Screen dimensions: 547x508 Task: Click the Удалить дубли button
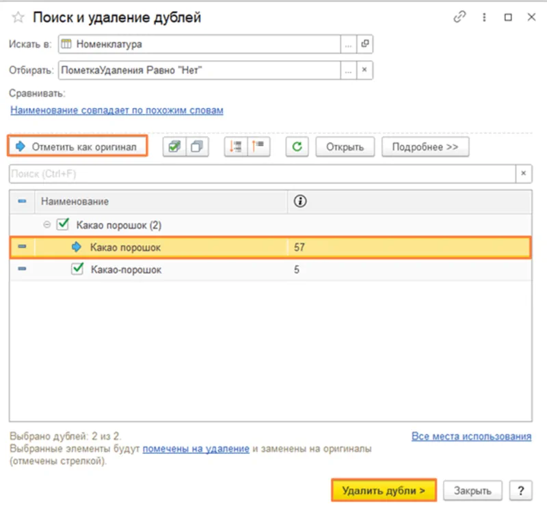(x=384, y=490)
